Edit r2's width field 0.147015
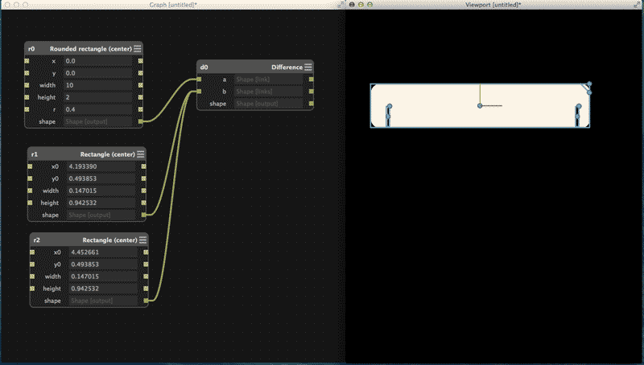The image size is (644, 365). [x=104, y=277]
